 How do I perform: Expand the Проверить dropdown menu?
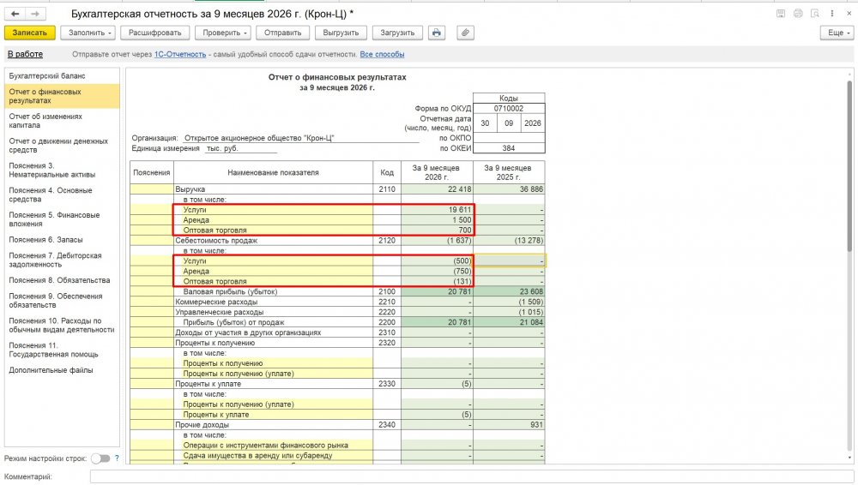click(x=223, y=33)
